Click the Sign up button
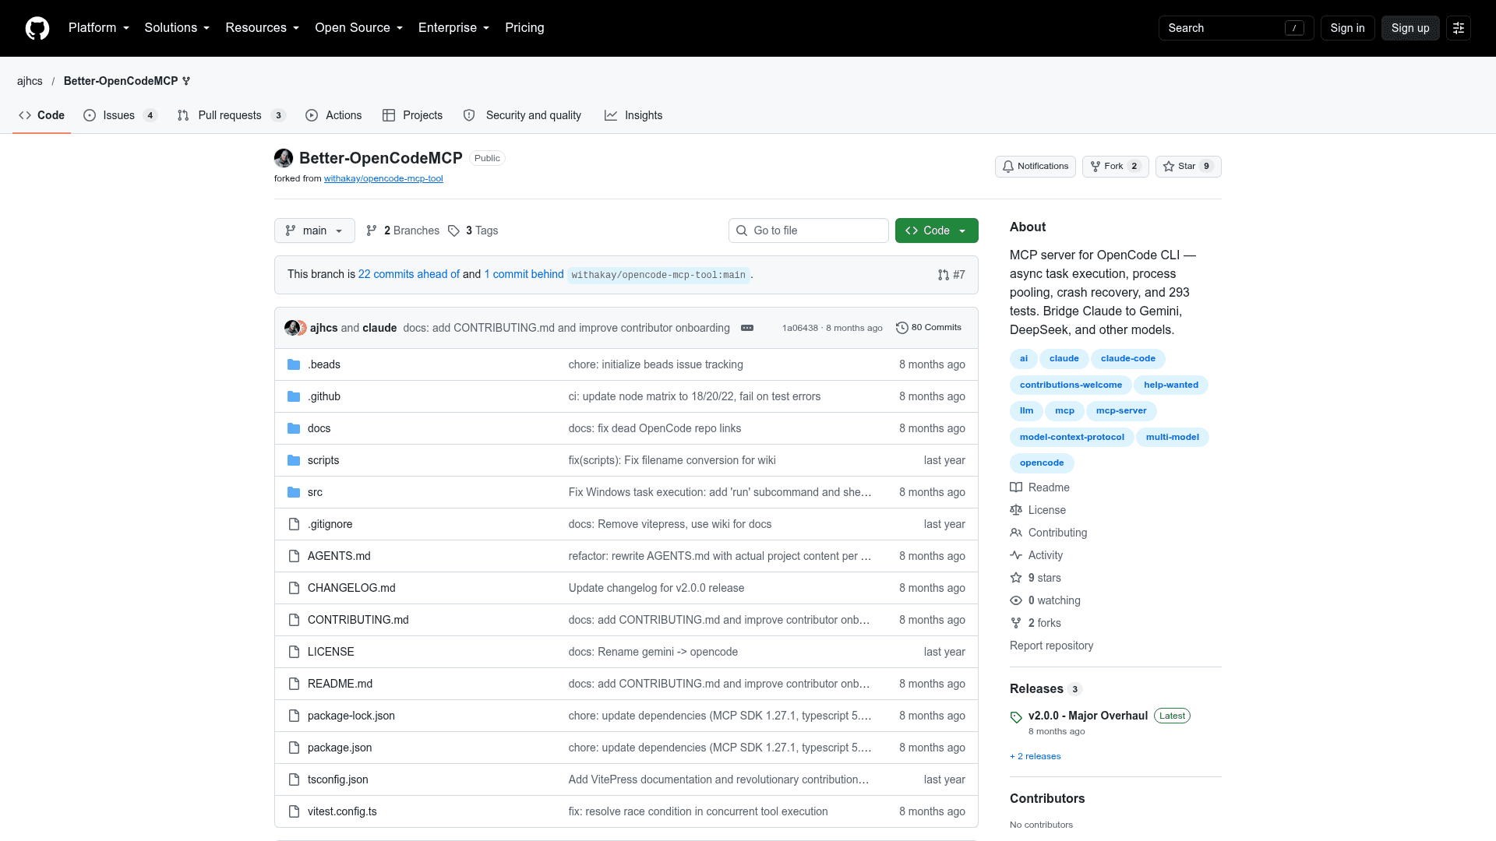The width and height of the screenshot is (1496, 841). coord(1410,28)
